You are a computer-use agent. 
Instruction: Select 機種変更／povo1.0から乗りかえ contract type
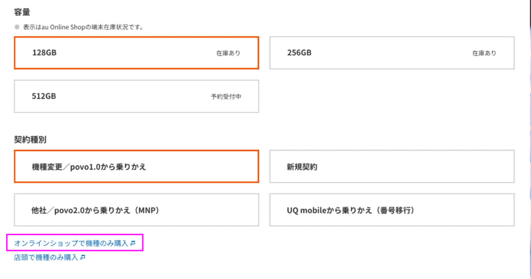(136, 166)
